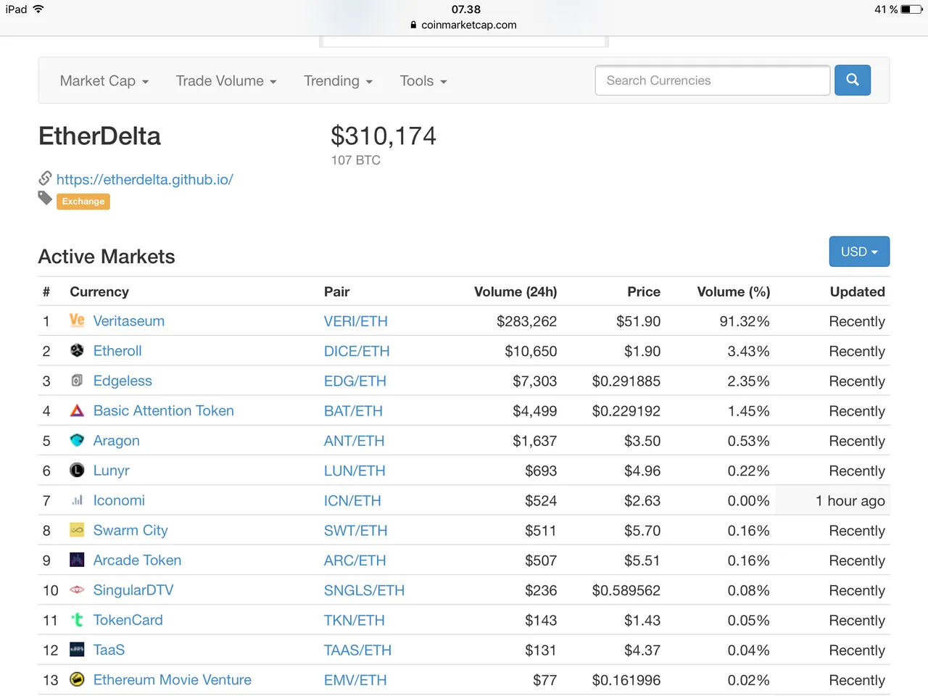Open the Edgeless currency link
Viewport: 928px width, 696px height.
123,381
